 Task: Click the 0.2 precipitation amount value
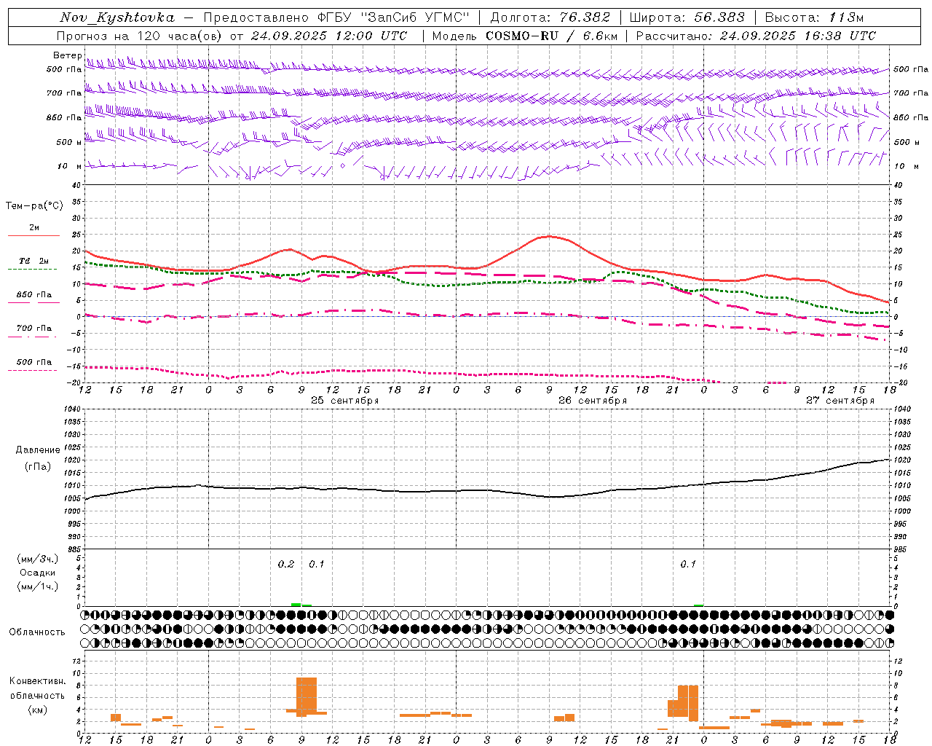coord(286,564)
